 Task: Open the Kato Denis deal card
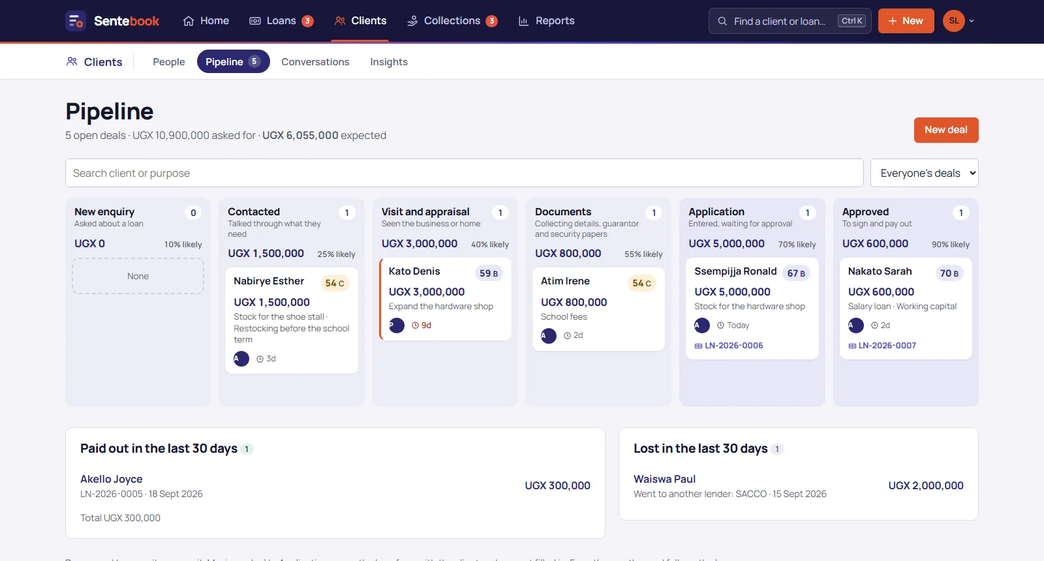[446, 299]
